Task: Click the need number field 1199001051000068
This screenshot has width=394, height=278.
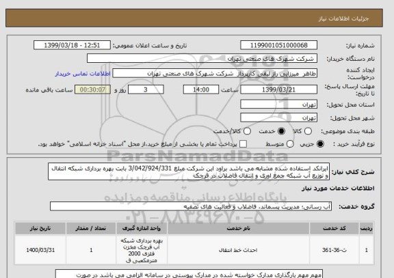Action: tap(278, 45)
